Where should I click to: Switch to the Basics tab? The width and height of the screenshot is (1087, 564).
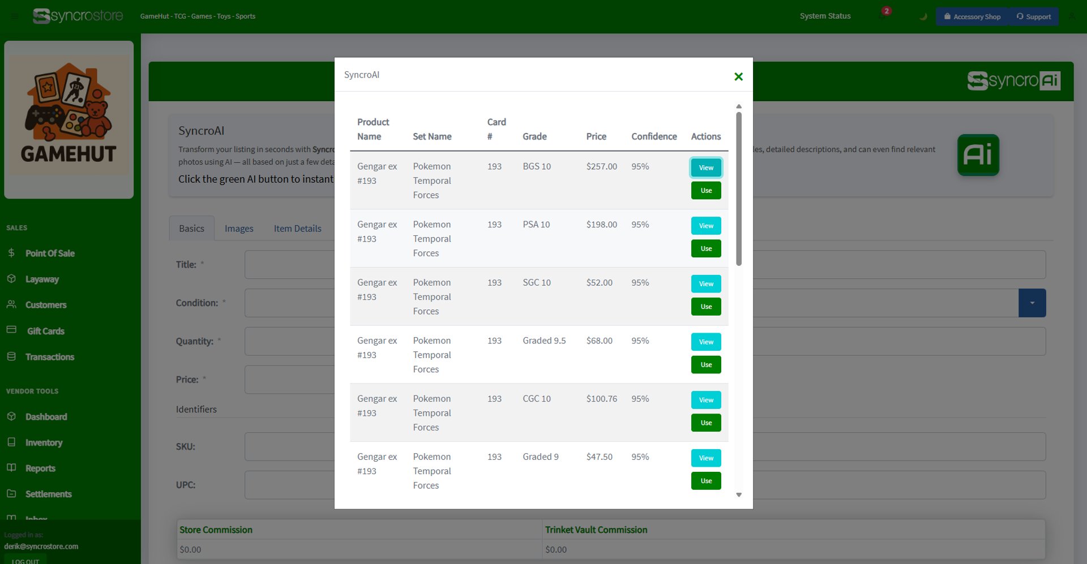click(x=191, y=228)
